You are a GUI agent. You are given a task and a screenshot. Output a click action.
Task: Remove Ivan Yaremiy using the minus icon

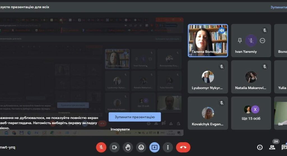[262, 41]
